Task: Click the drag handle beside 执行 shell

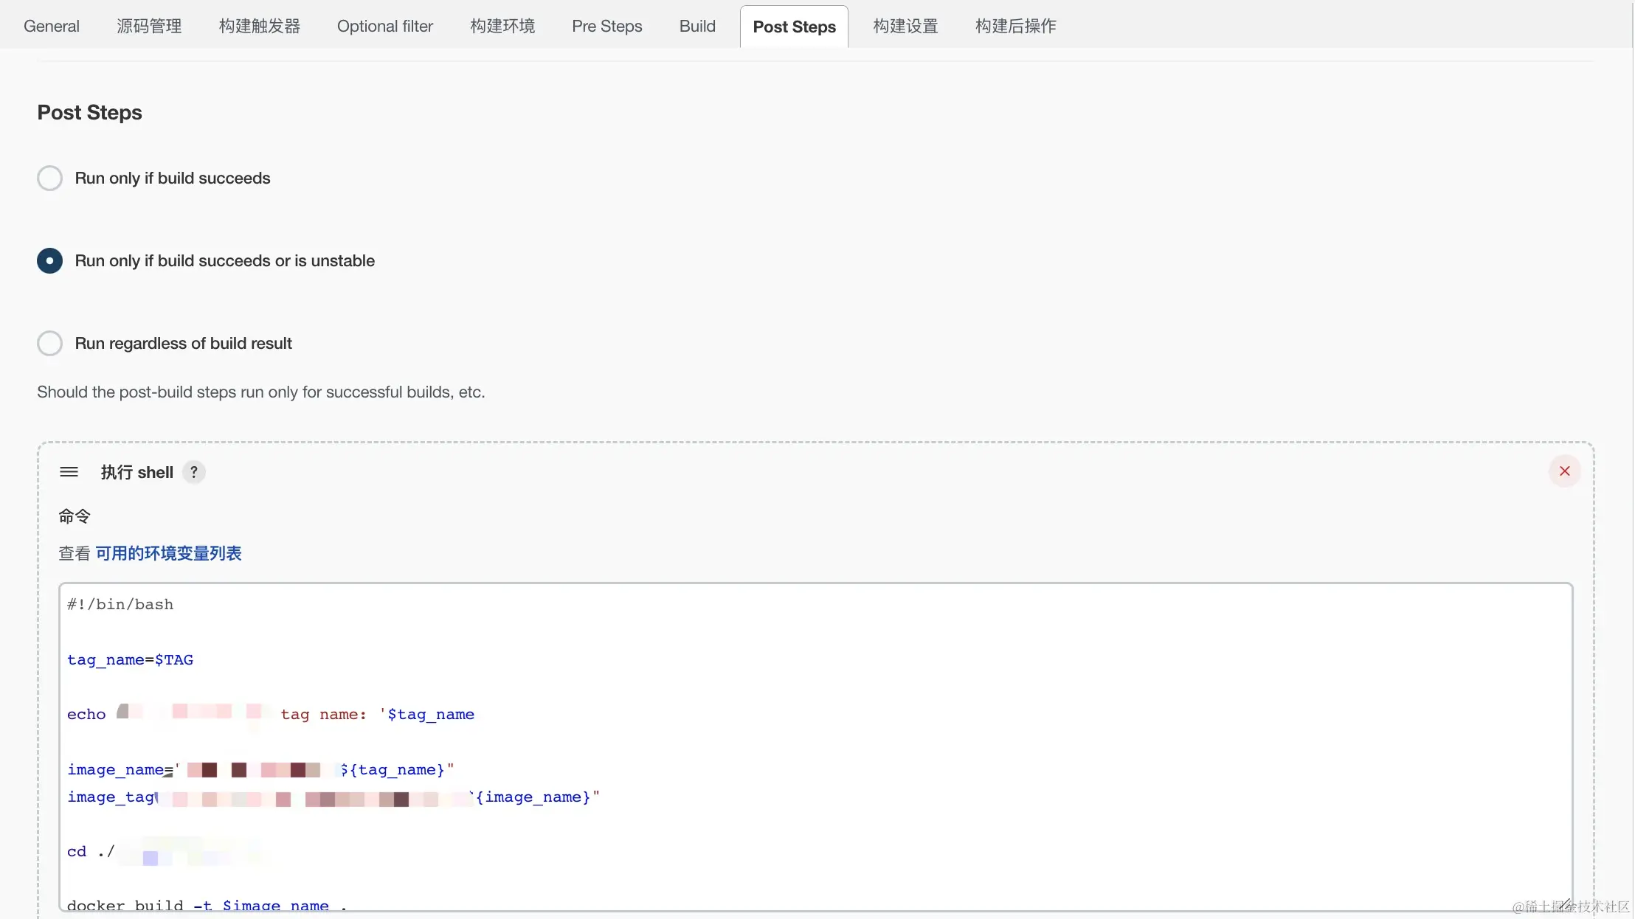Action: point(69,472)
